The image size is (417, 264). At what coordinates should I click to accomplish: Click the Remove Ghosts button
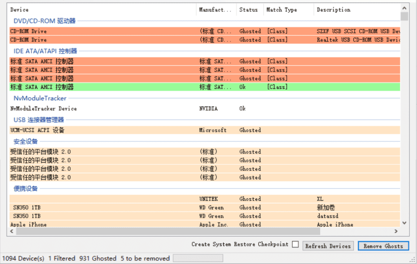tap(383, 246)
